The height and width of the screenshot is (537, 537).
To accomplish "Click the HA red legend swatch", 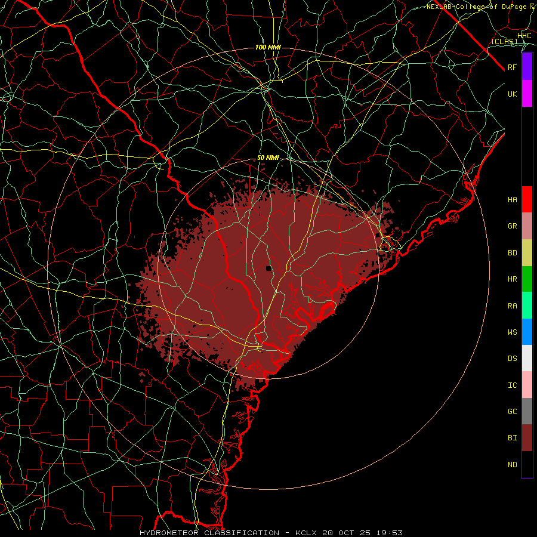I will (527, 199).
